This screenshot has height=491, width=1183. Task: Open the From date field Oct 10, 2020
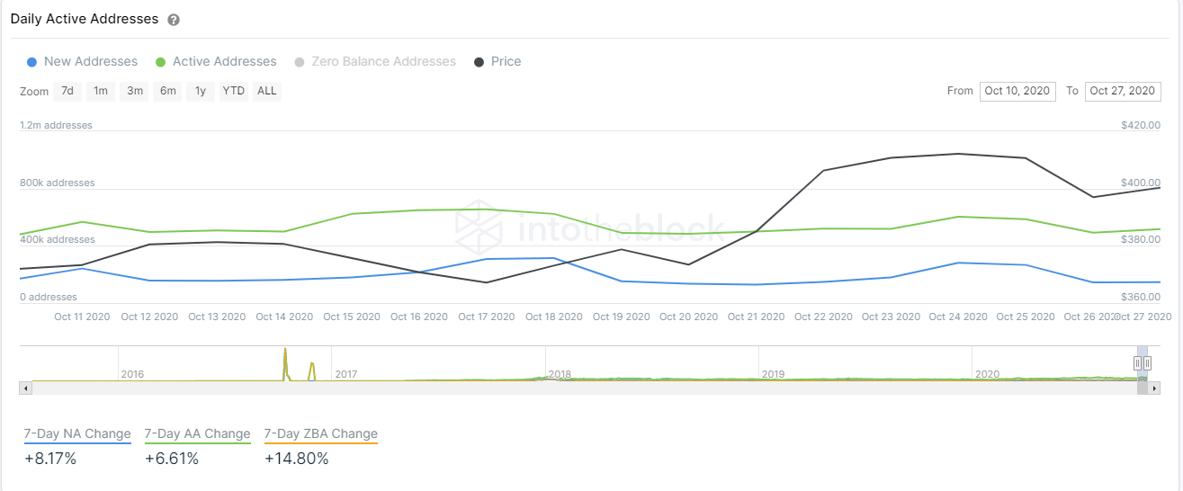coord(1017,91)
